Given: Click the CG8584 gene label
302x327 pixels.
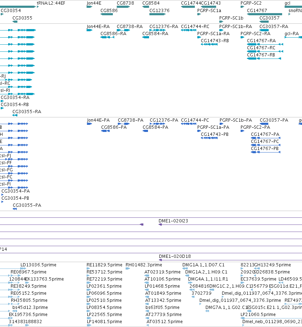Looking at the screenshot, I should coord(151,3).
